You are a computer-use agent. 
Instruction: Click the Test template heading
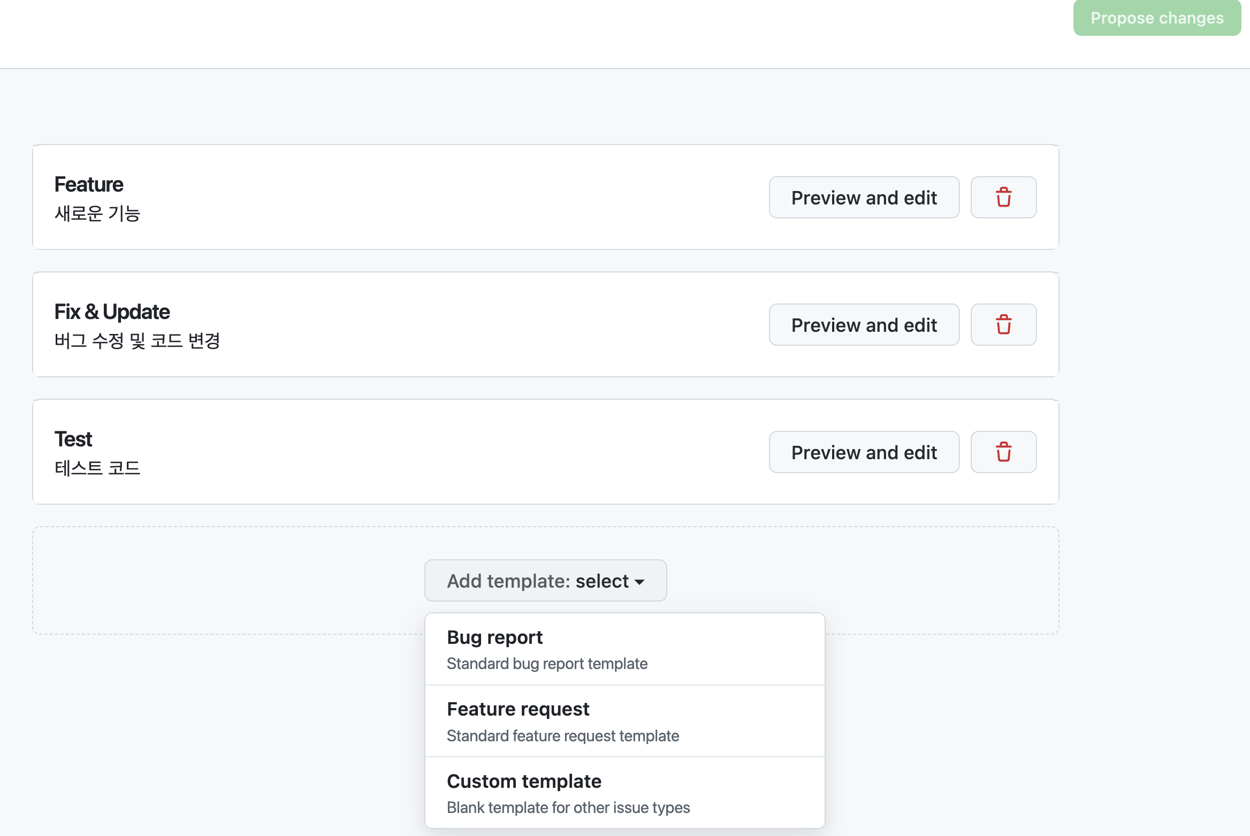tap(73, 439)
